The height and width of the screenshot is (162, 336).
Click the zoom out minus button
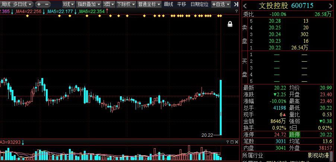click(47, 4)
